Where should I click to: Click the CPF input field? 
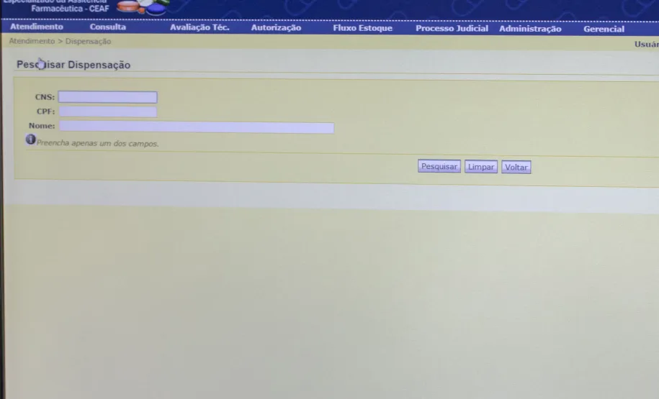[x=108, y=111]
